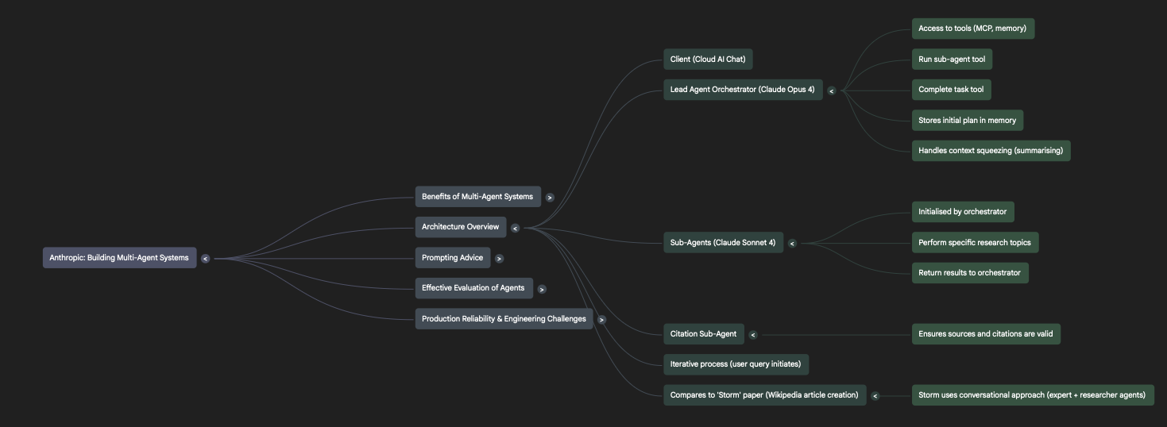Select the Benefits of Multi-Agent Systems node

(477, 197)
